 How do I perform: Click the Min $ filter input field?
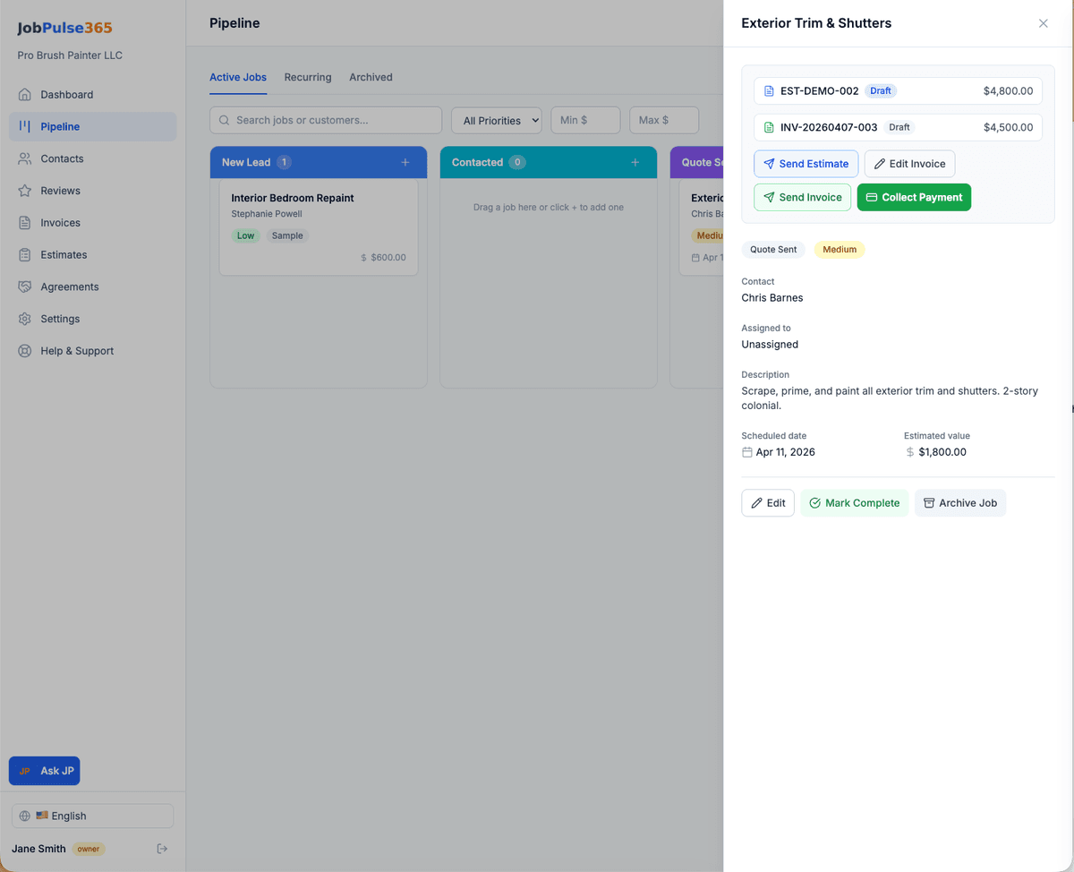(x=585, y=120)
